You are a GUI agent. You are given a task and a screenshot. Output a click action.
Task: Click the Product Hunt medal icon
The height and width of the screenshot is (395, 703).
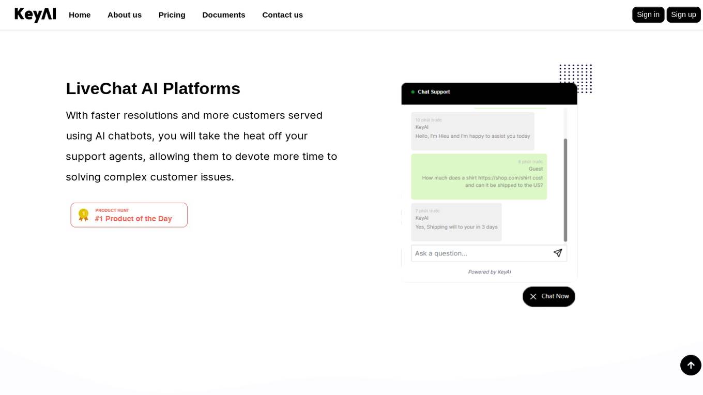83,215
